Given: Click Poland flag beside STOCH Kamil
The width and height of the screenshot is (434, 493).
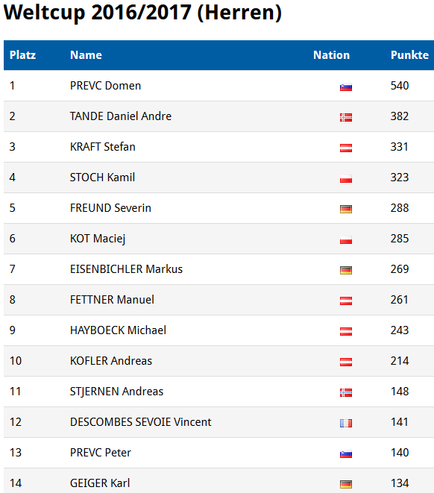Looking at the screenshot, I should (x=346, y=178).
